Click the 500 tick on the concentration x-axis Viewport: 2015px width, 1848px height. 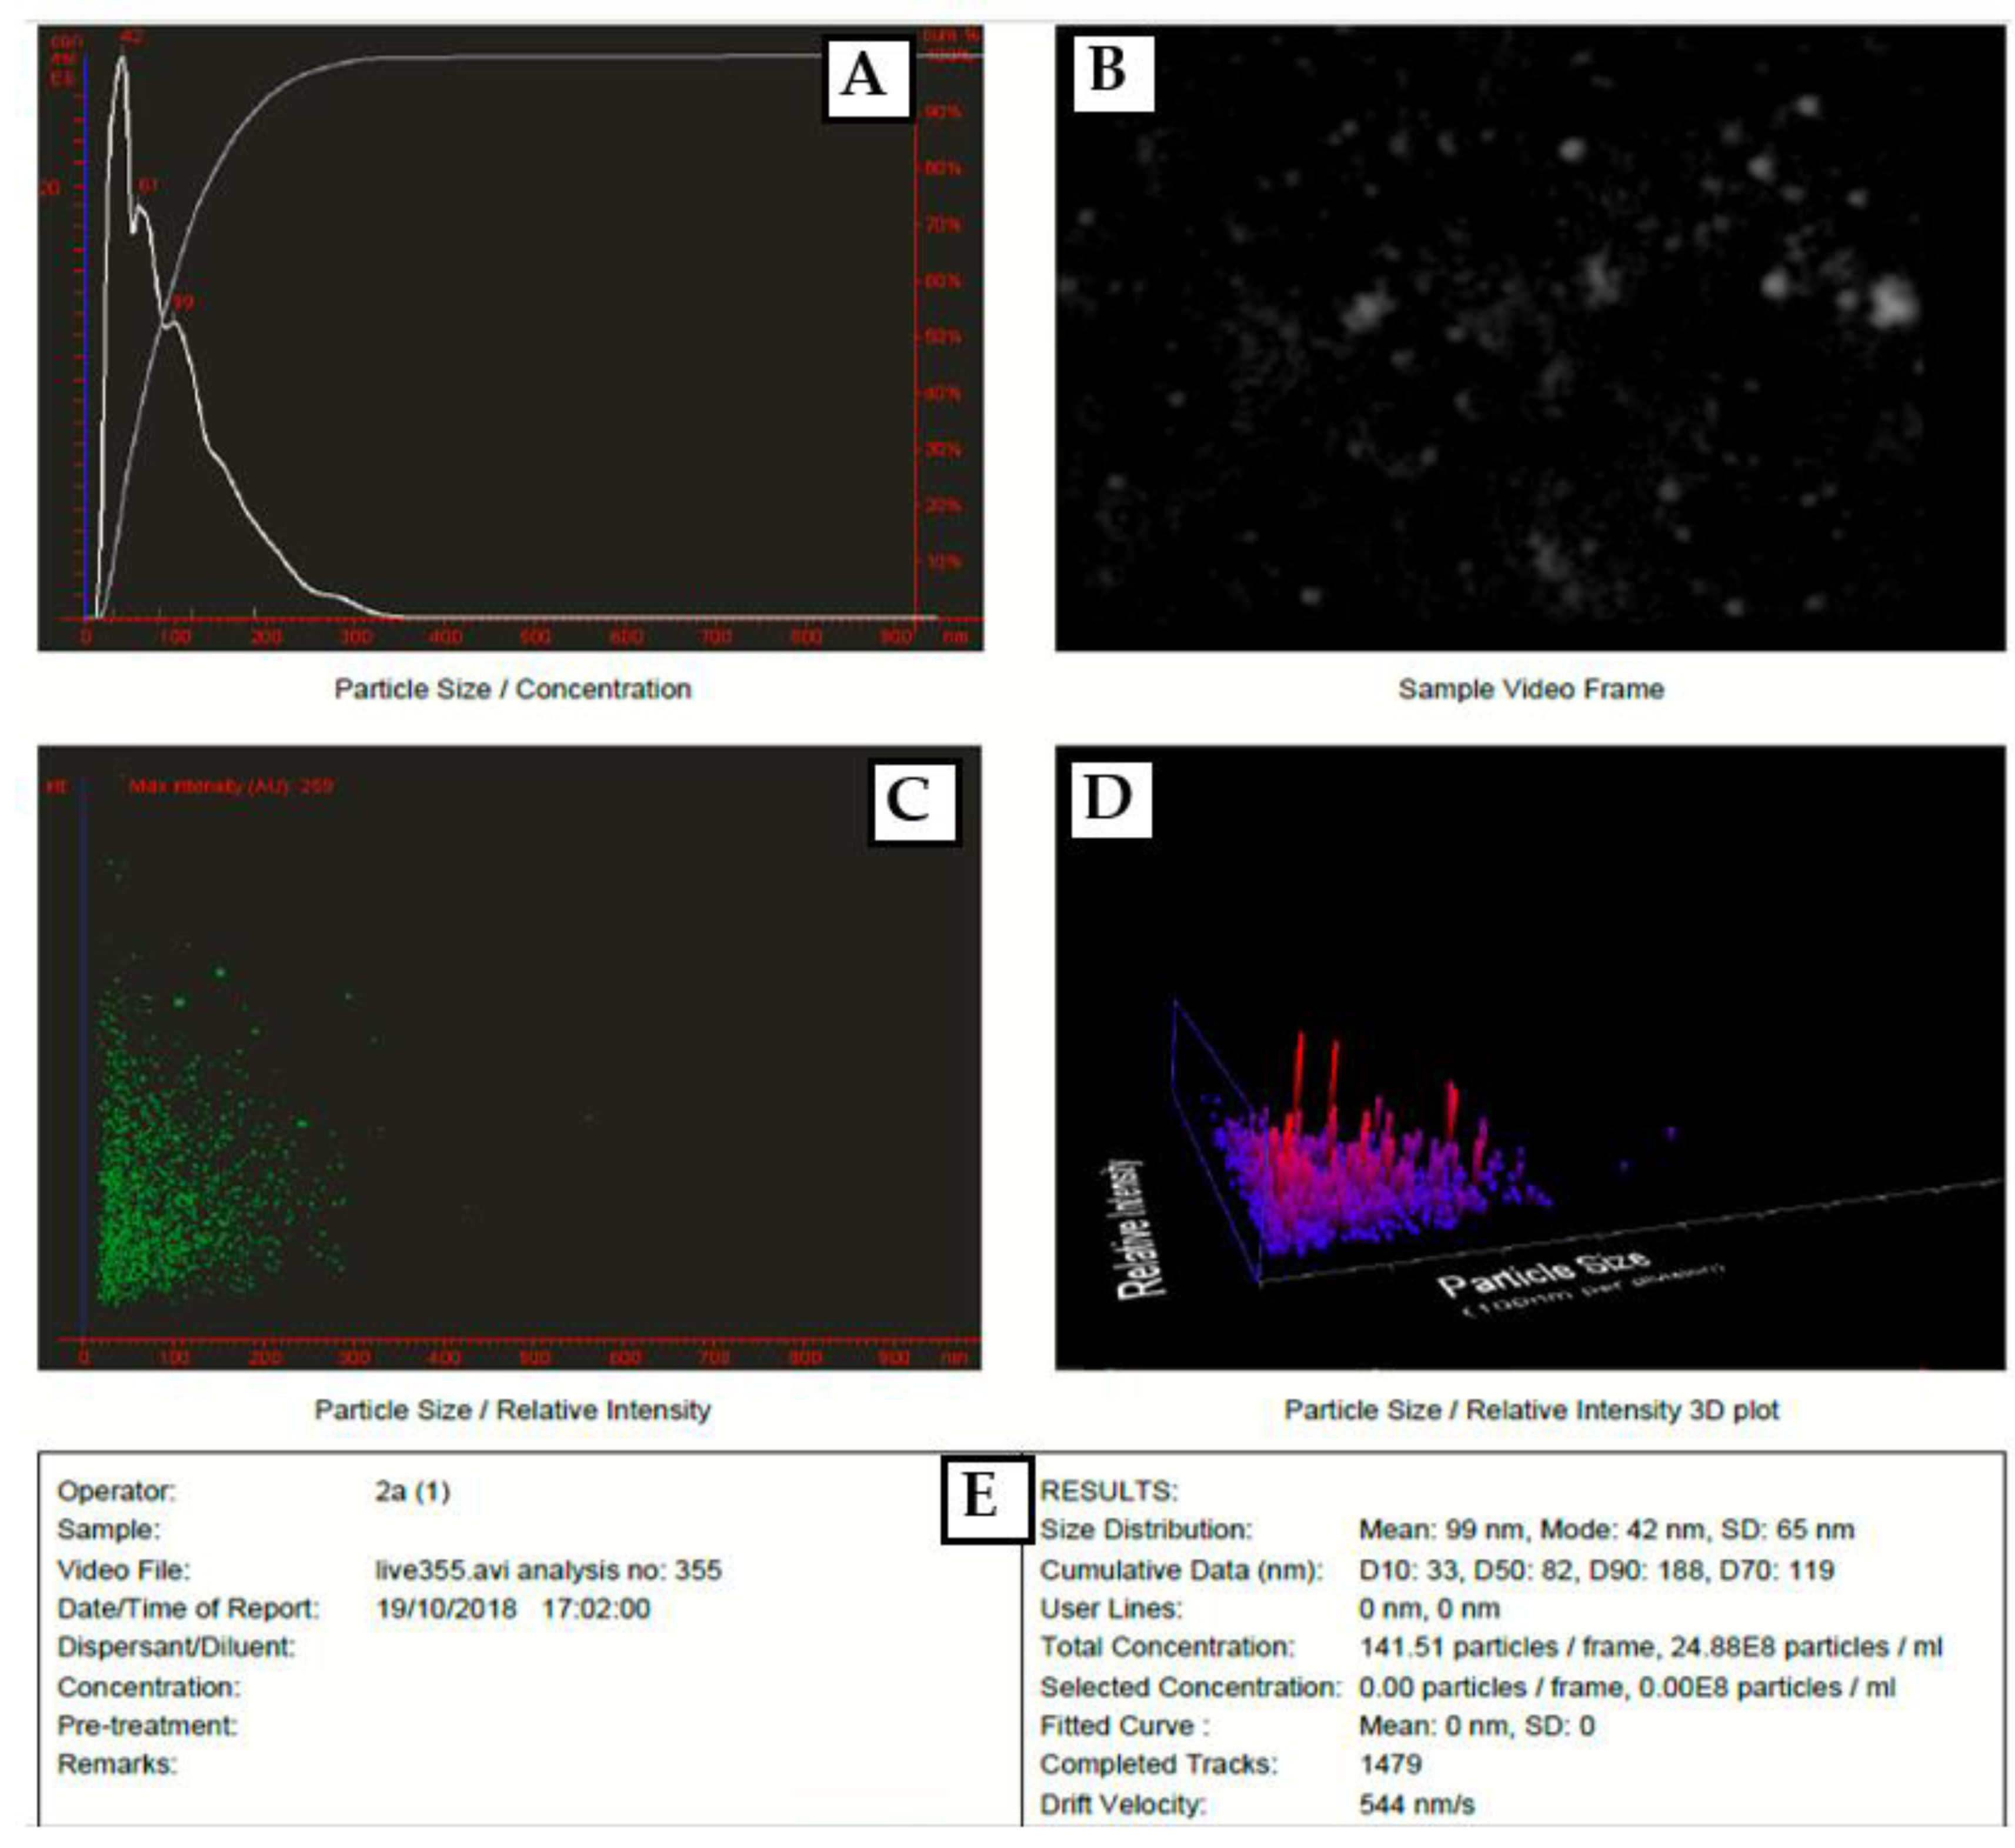tap(535, 637)
